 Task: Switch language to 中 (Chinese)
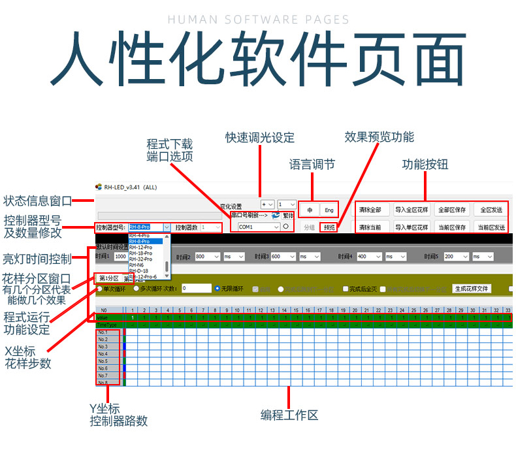click(x=310, y=210)
